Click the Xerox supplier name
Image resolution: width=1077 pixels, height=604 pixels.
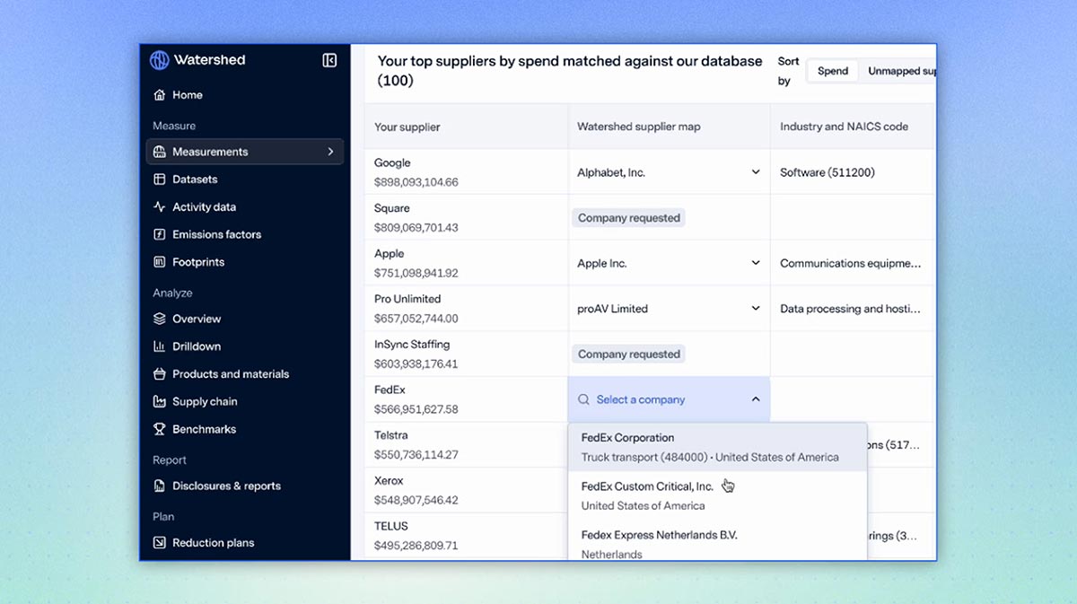click(x=389, y=480)
